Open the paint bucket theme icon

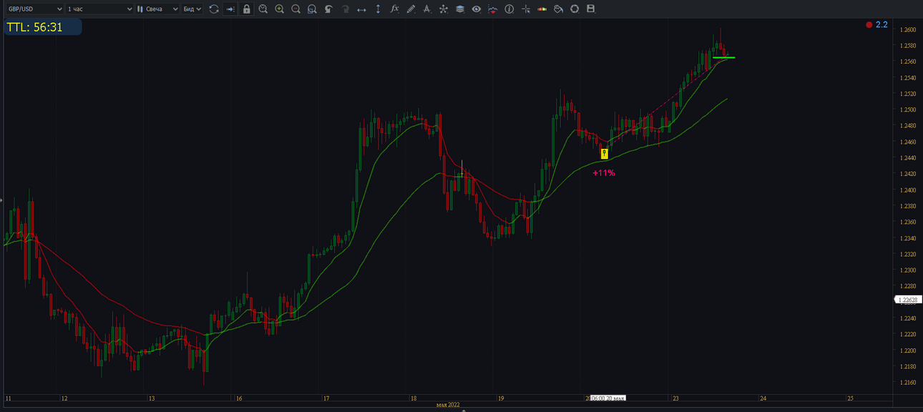(558, 9)
